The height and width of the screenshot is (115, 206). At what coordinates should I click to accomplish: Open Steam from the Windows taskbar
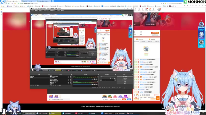click(x=55, y=113)
